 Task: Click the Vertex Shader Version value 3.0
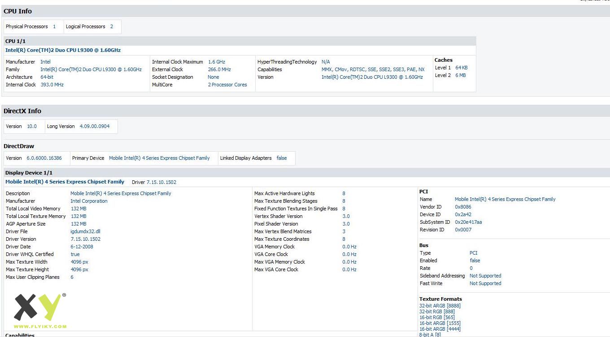pyautogui.click(x=346, y=216)
